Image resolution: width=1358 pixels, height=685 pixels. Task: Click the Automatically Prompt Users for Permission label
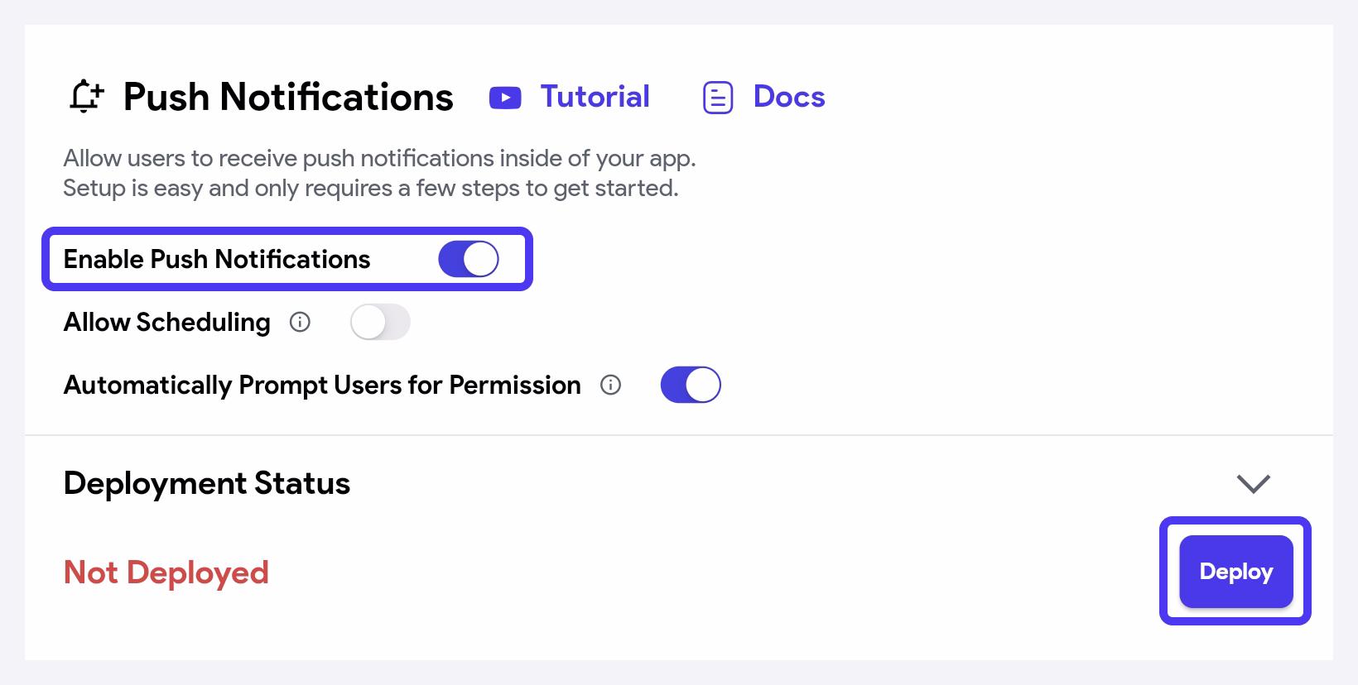(322, 385)
